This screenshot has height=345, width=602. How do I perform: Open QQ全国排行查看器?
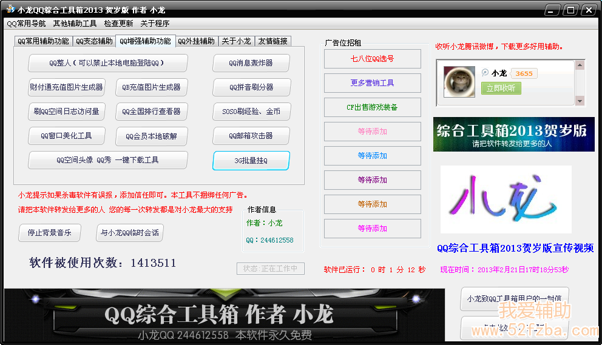[x=151, y=112]
